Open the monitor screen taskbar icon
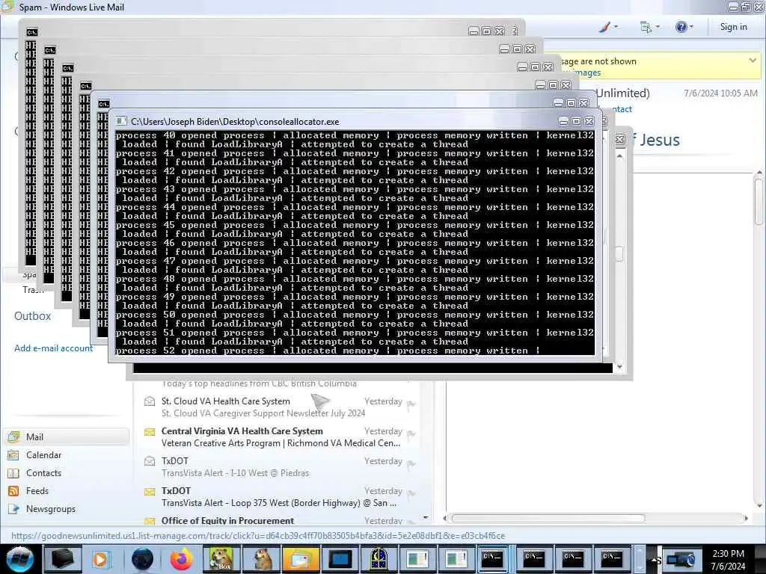The height and width of the screenshot is (574, 766). [340, 559]
